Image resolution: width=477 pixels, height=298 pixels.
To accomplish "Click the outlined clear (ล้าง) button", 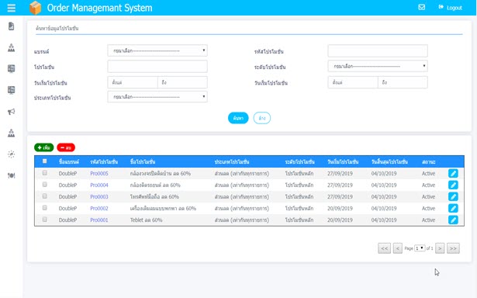I will click(x=262, y=118).
